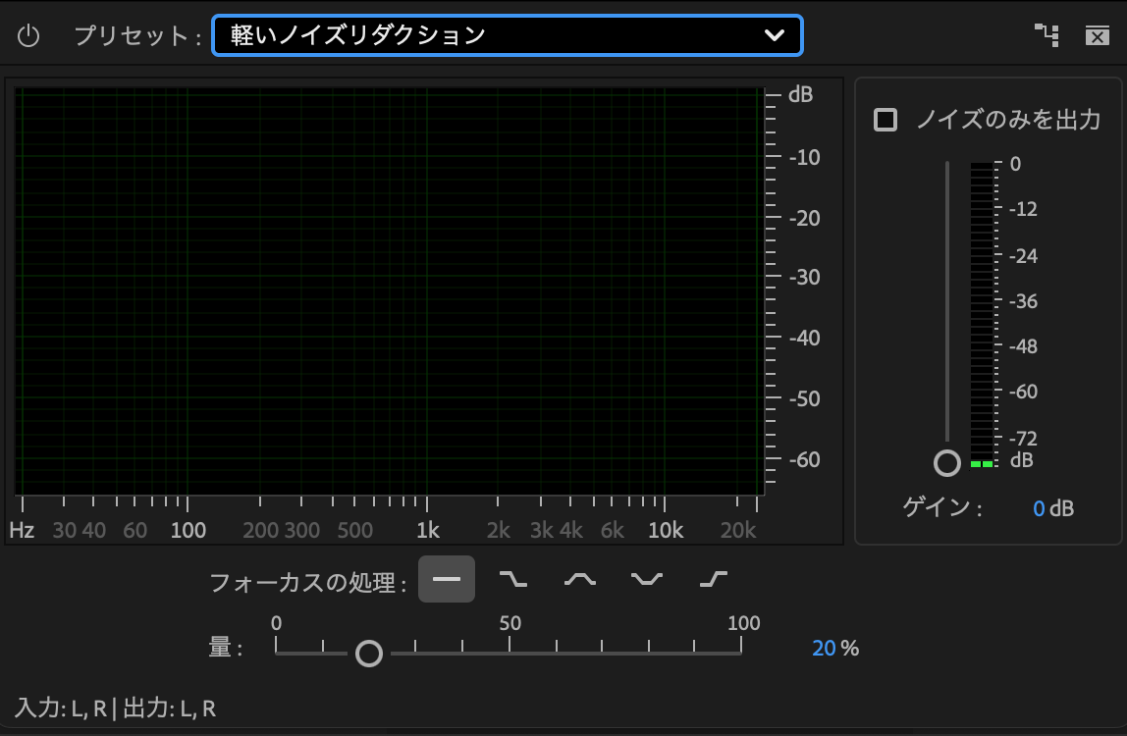The image size is (1127, 736).
Task: Select the focus on mid frequencies icon
Action: click(579, 579)
